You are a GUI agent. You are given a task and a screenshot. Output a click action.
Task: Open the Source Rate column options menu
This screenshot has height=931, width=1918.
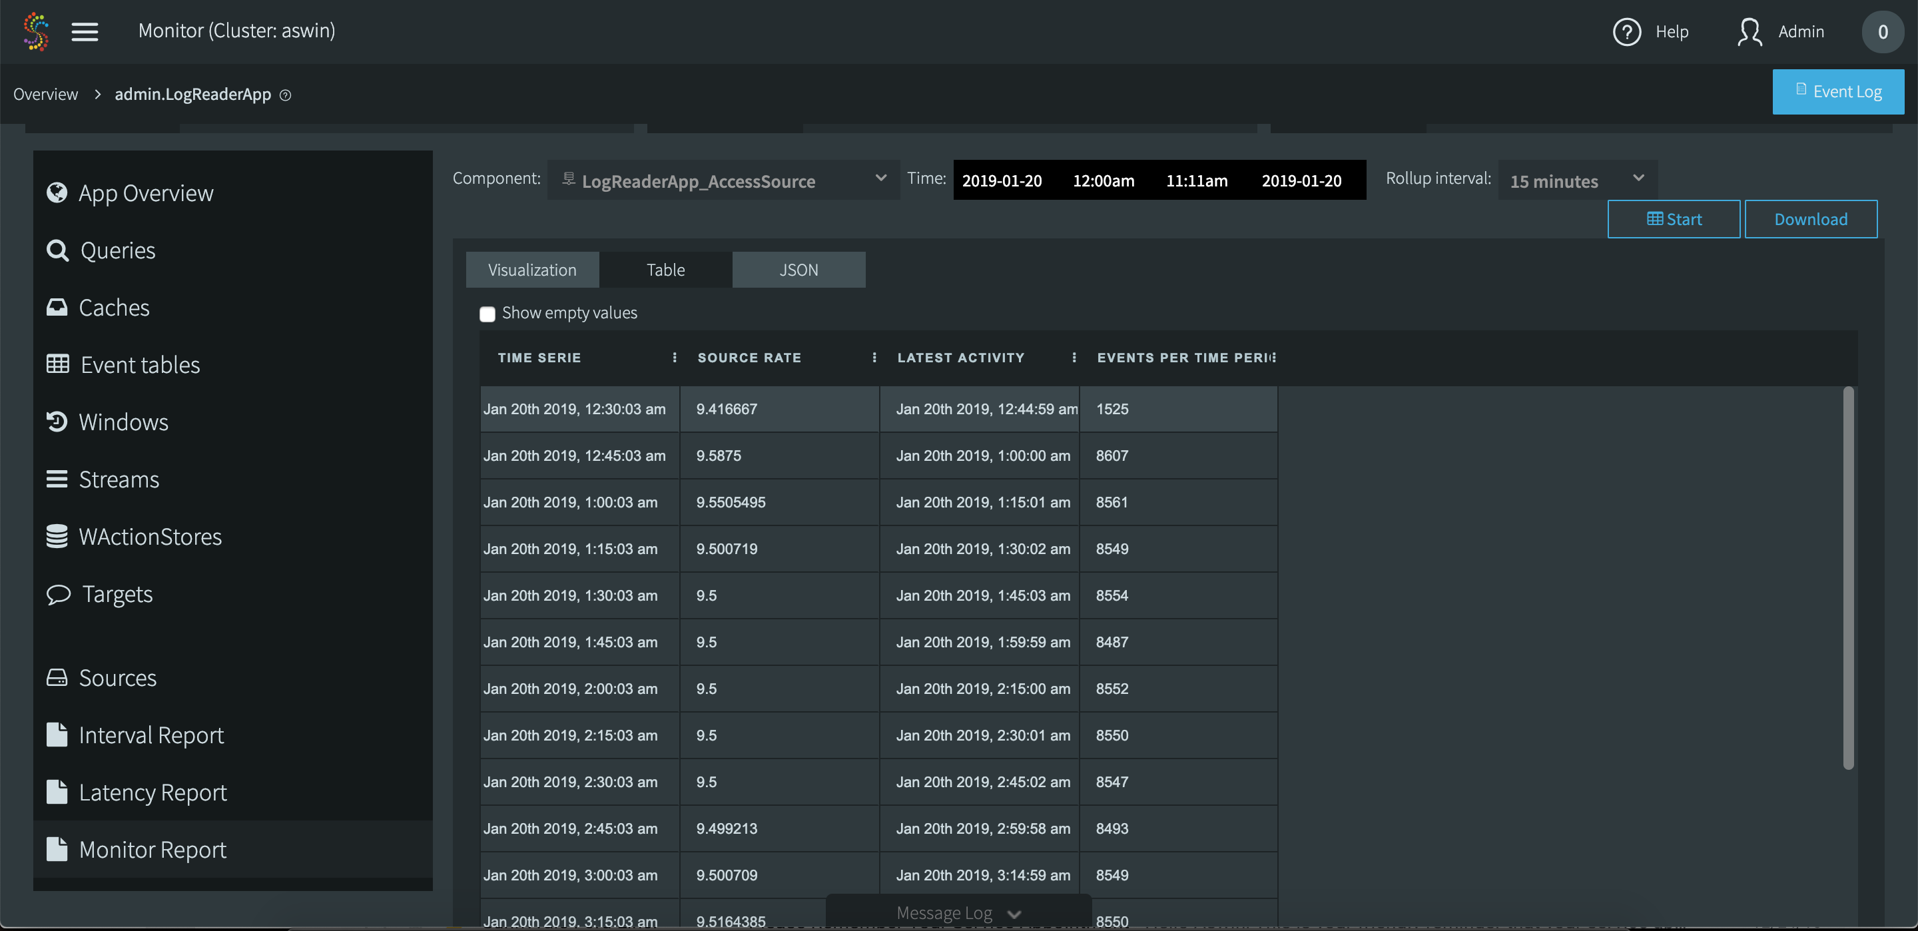874,358
